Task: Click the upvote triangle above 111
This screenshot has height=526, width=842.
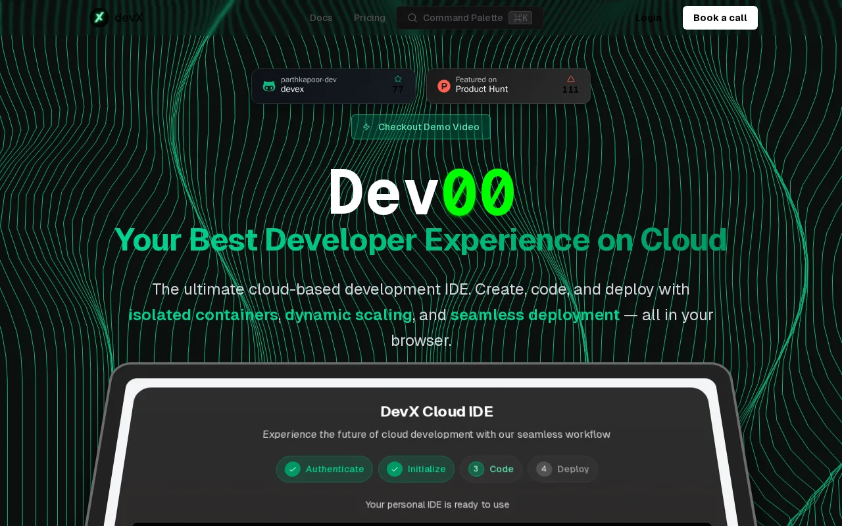Action: click(x=571, y=79)
